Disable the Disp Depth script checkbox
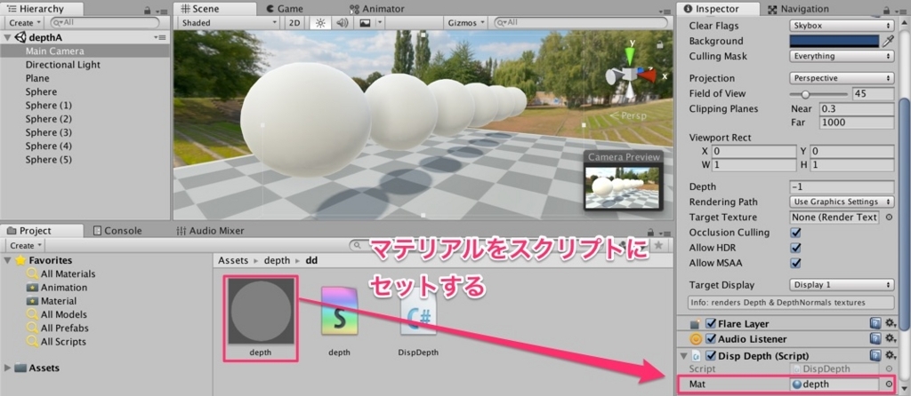 710,355
